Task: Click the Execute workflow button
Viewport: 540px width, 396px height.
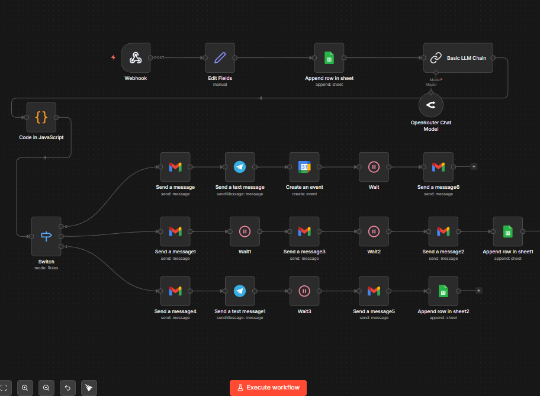Action: [x=268, y=388]
